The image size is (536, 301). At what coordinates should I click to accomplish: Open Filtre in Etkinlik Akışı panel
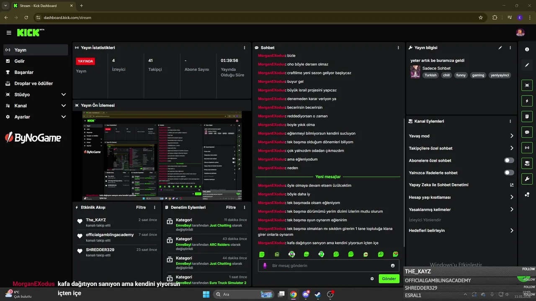tap(141, 207)
